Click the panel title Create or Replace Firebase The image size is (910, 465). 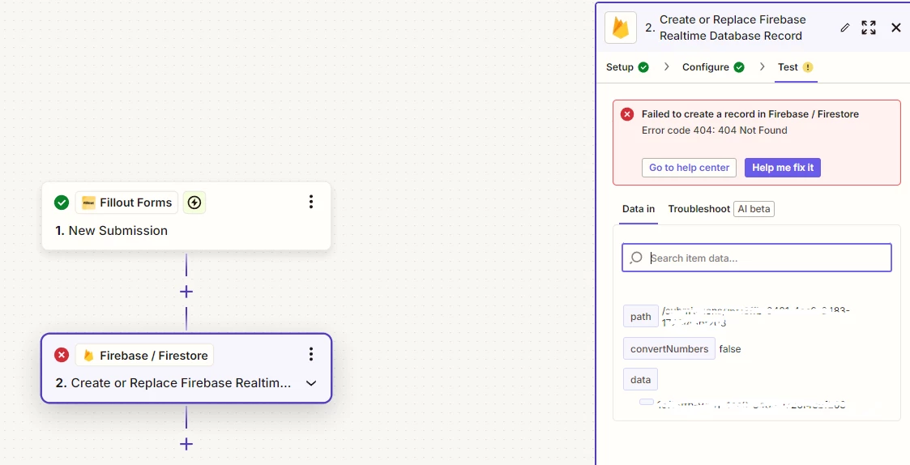pyautogui.click(x=733, y=28)
